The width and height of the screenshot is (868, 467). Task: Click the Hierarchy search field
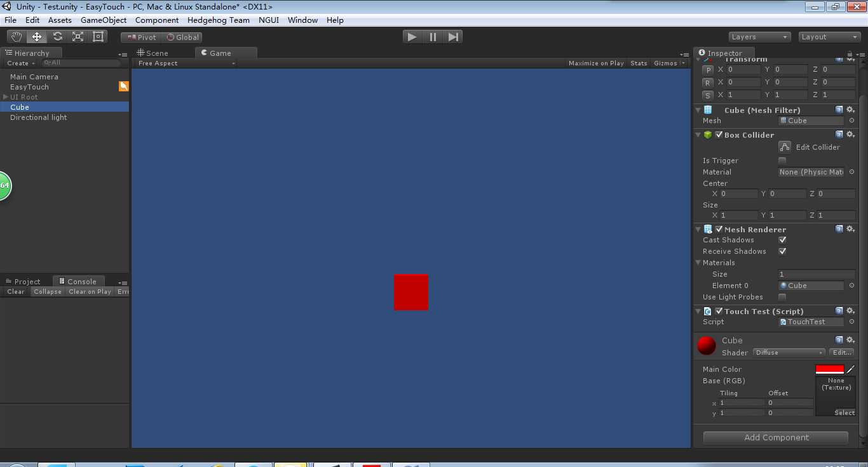coord(81,63)
